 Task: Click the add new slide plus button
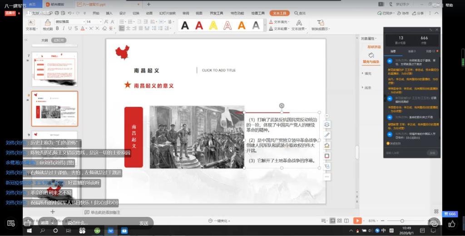pos(53,211)
